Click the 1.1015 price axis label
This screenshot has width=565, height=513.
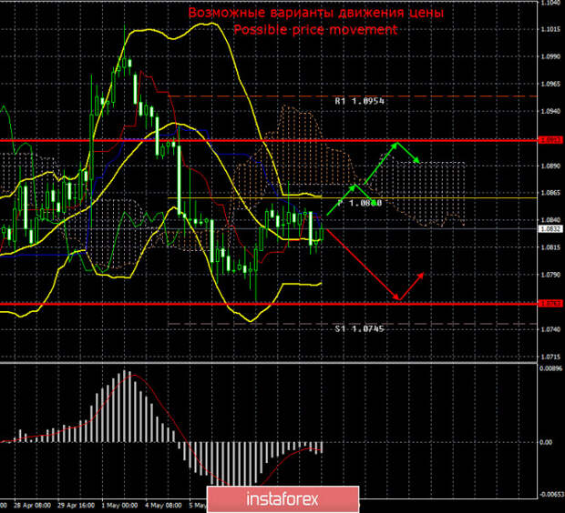pyautogui.click(x=550, y=29)
